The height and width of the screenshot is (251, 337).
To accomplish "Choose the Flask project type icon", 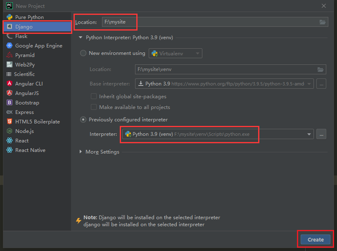I will tap(9, 36).
